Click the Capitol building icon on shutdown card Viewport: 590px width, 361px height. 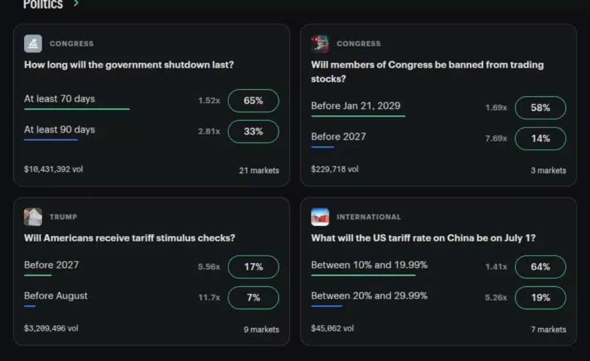33,43
